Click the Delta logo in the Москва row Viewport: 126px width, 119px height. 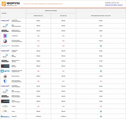pyautogui.click(x=5, y=56)
